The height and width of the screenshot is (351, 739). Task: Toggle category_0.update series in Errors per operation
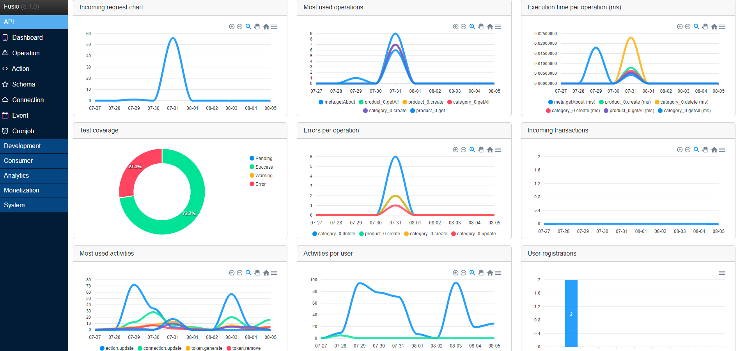coord(473,234)
